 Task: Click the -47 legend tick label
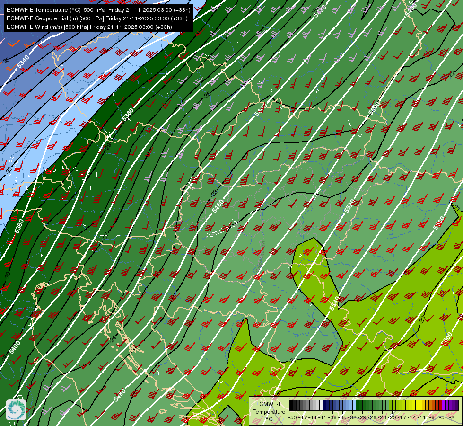302,417
